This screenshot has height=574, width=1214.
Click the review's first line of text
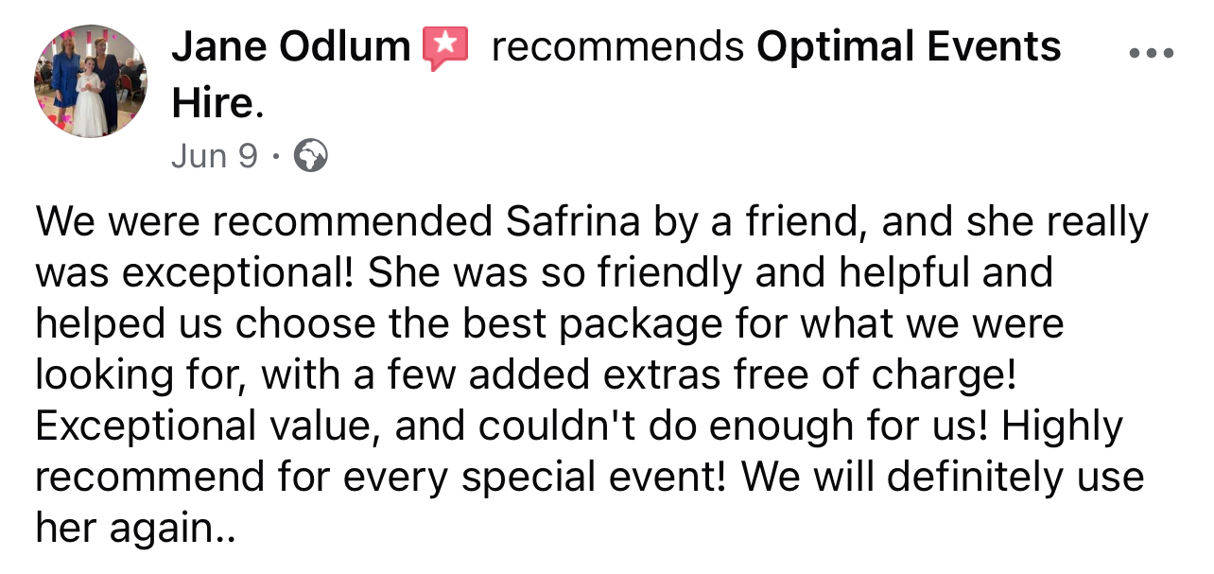click(x=592, y=223)
